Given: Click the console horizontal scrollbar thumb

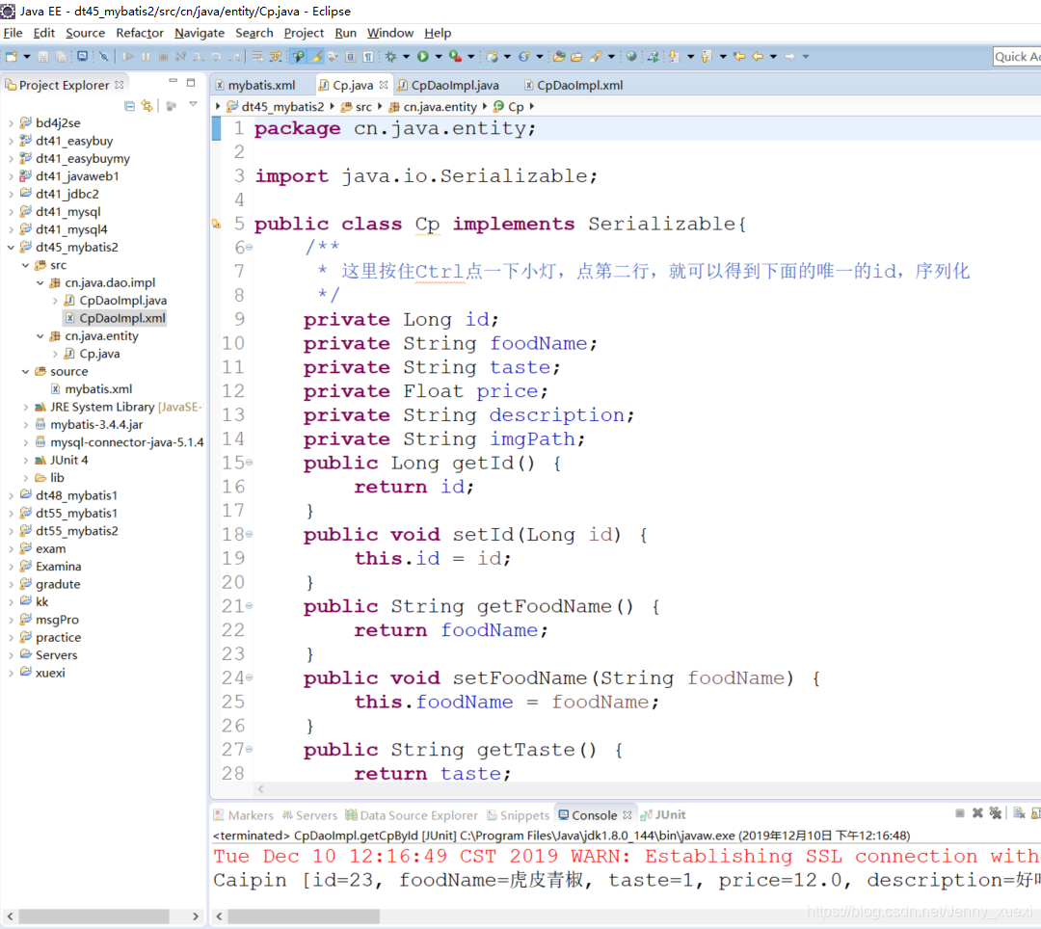Looking at the screenshot, I should (304, 916).
